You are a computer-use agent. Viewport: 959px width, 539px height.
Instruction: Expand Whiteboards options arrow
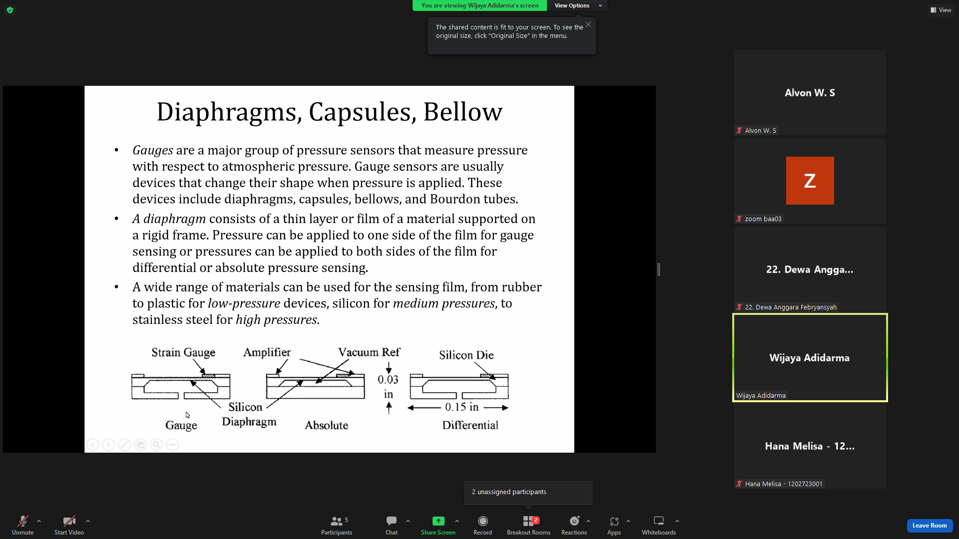(x=677, y=521)
